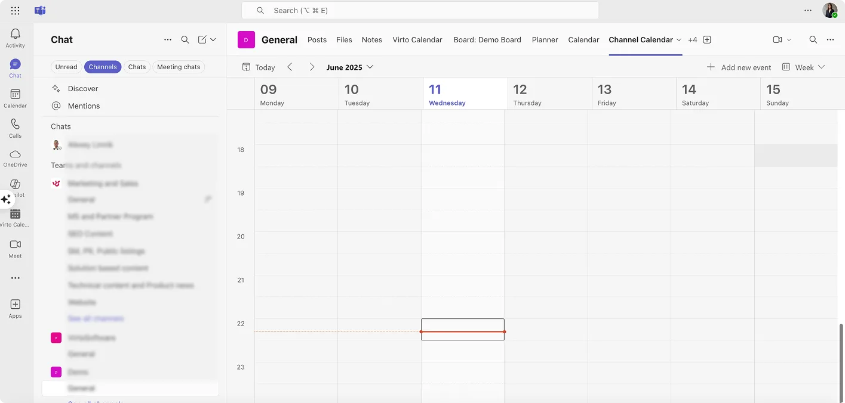Viewport: 845px width, 403px height.
Task: Show only Meeting chats
Action: (x=178, y=67)
